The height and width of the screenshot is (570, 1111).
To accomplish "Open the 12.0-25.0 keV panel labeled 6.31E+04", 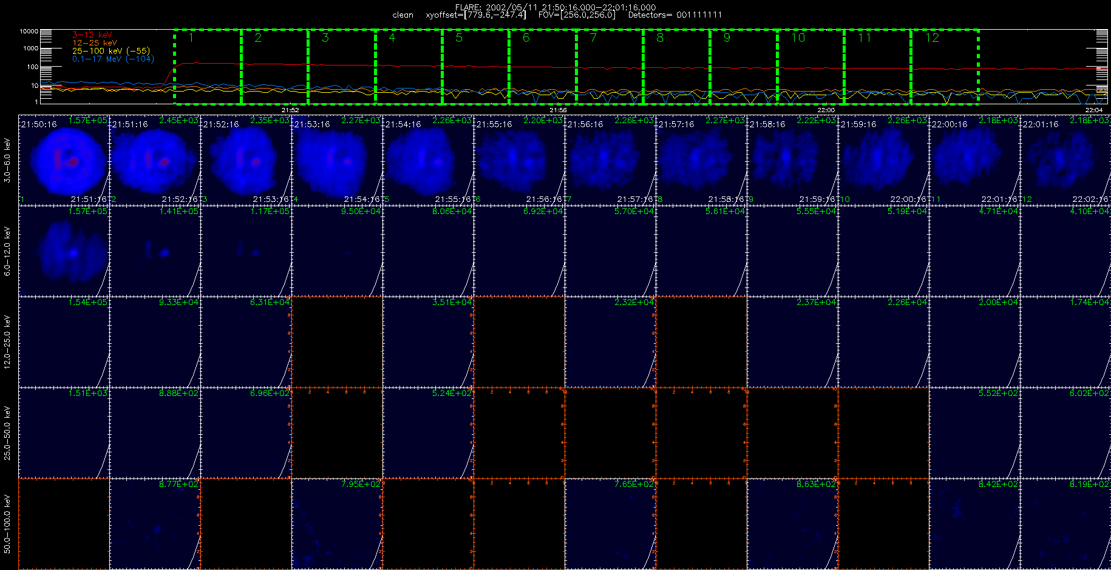I will click(x=246, y=341).
